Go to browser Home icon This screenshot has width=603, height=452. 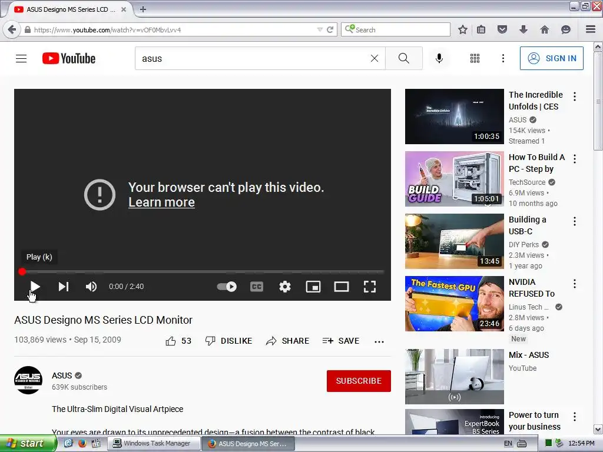[x=545, y=29]
